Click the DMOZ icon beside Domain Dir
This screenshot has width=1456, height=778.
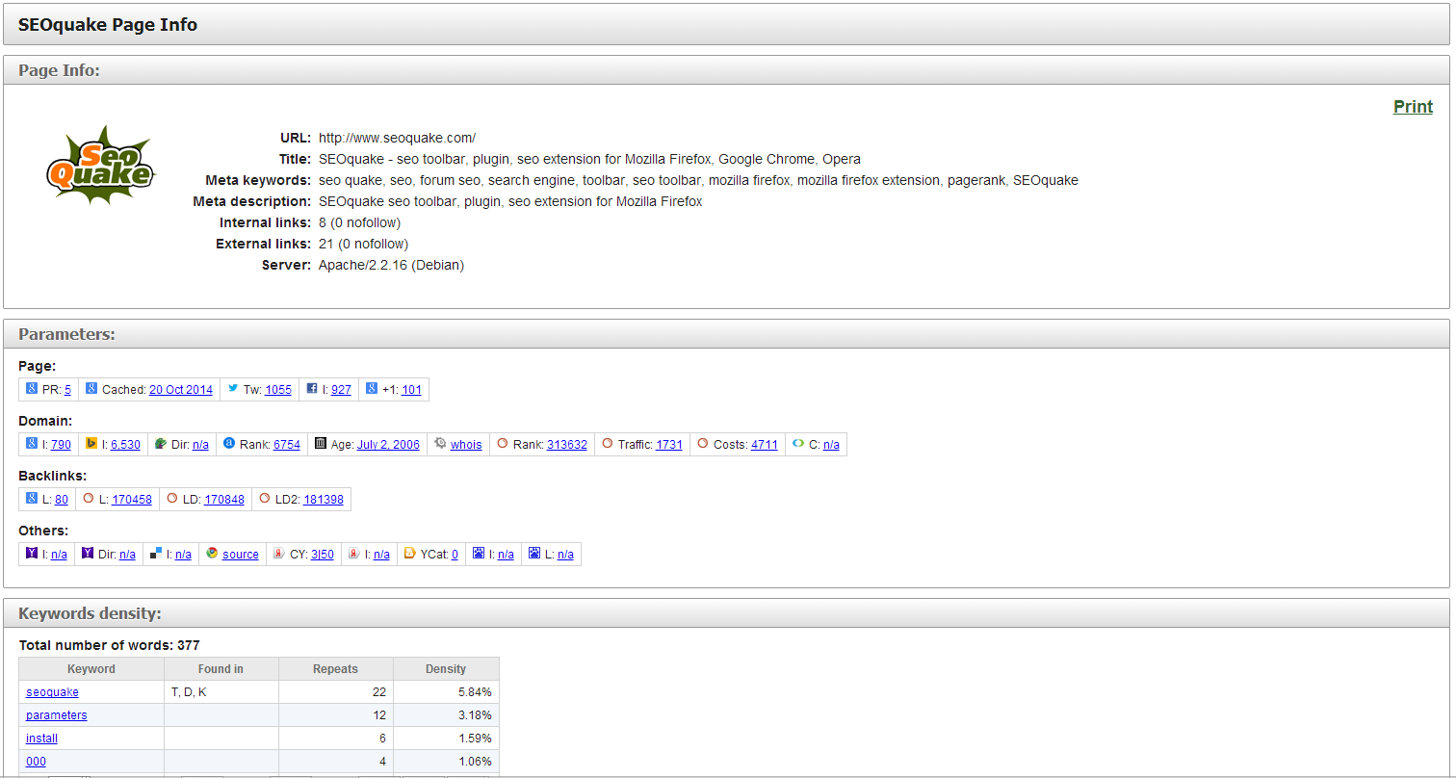(x=161, y=444)
